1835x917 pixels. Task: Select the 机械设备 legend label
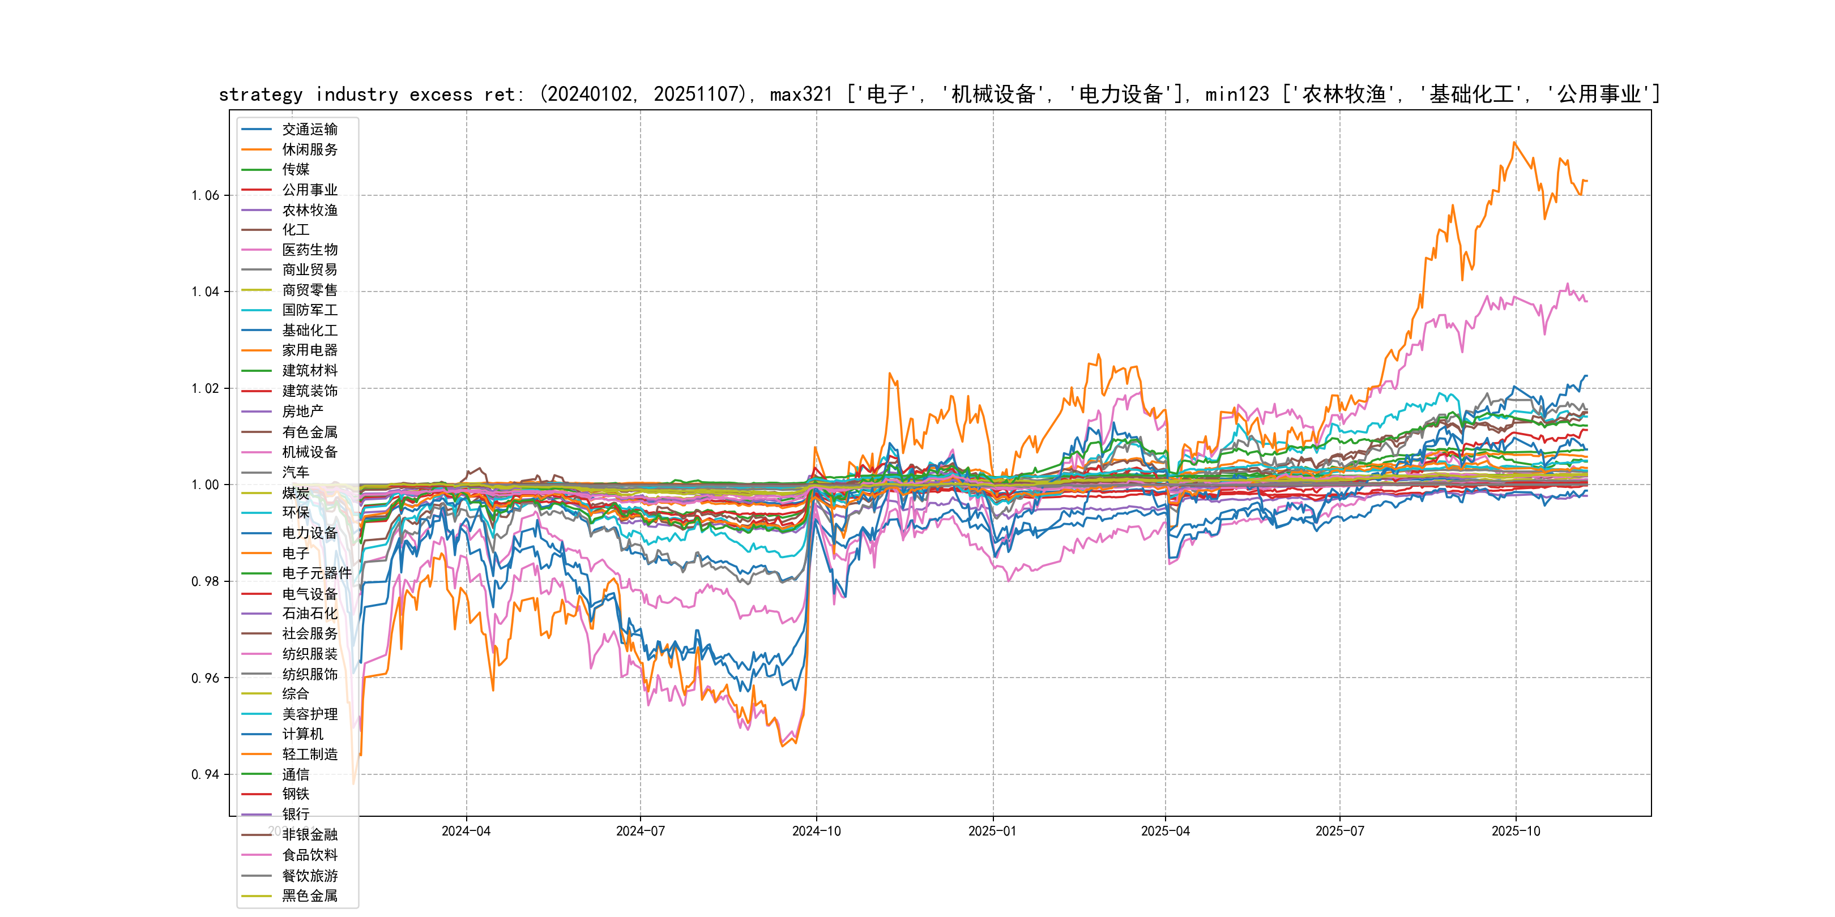pos(309,452)
